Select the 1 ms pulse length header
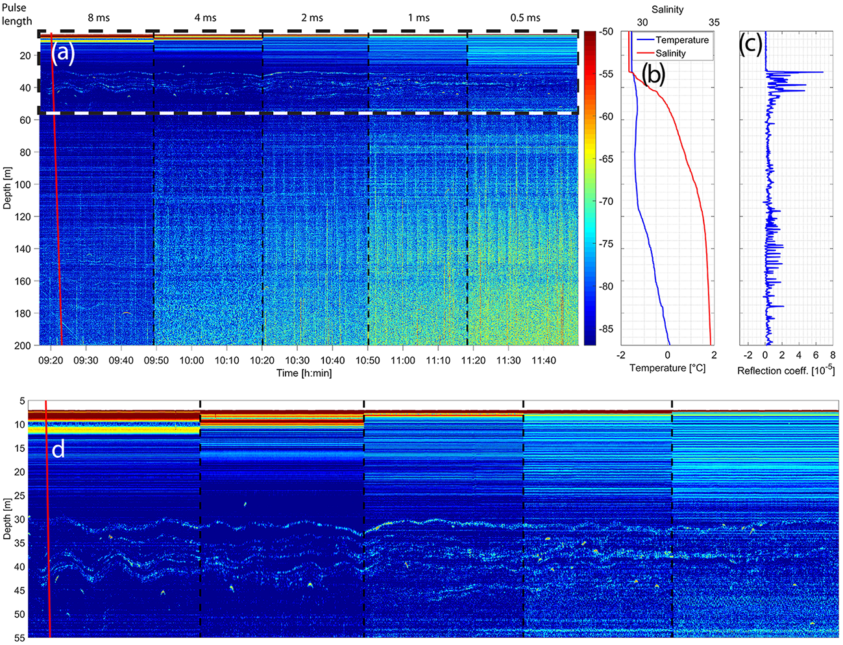The height and width of the screenshot is (645, 843). coord(419,18)
